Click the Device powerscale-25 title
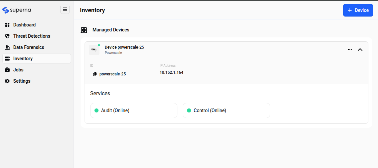Viewport: 378px width, 168px height. [x=124, y=47]
